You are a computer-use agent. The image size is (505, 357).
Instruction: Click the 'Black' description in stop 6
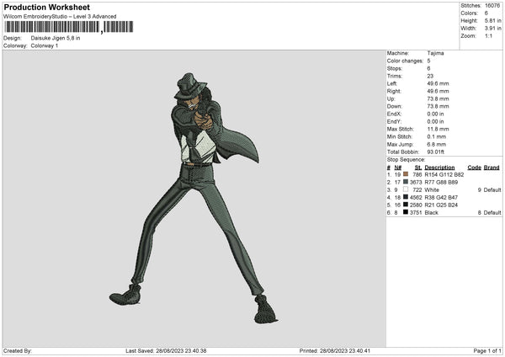pyautogui.click(x=431, y=213)
